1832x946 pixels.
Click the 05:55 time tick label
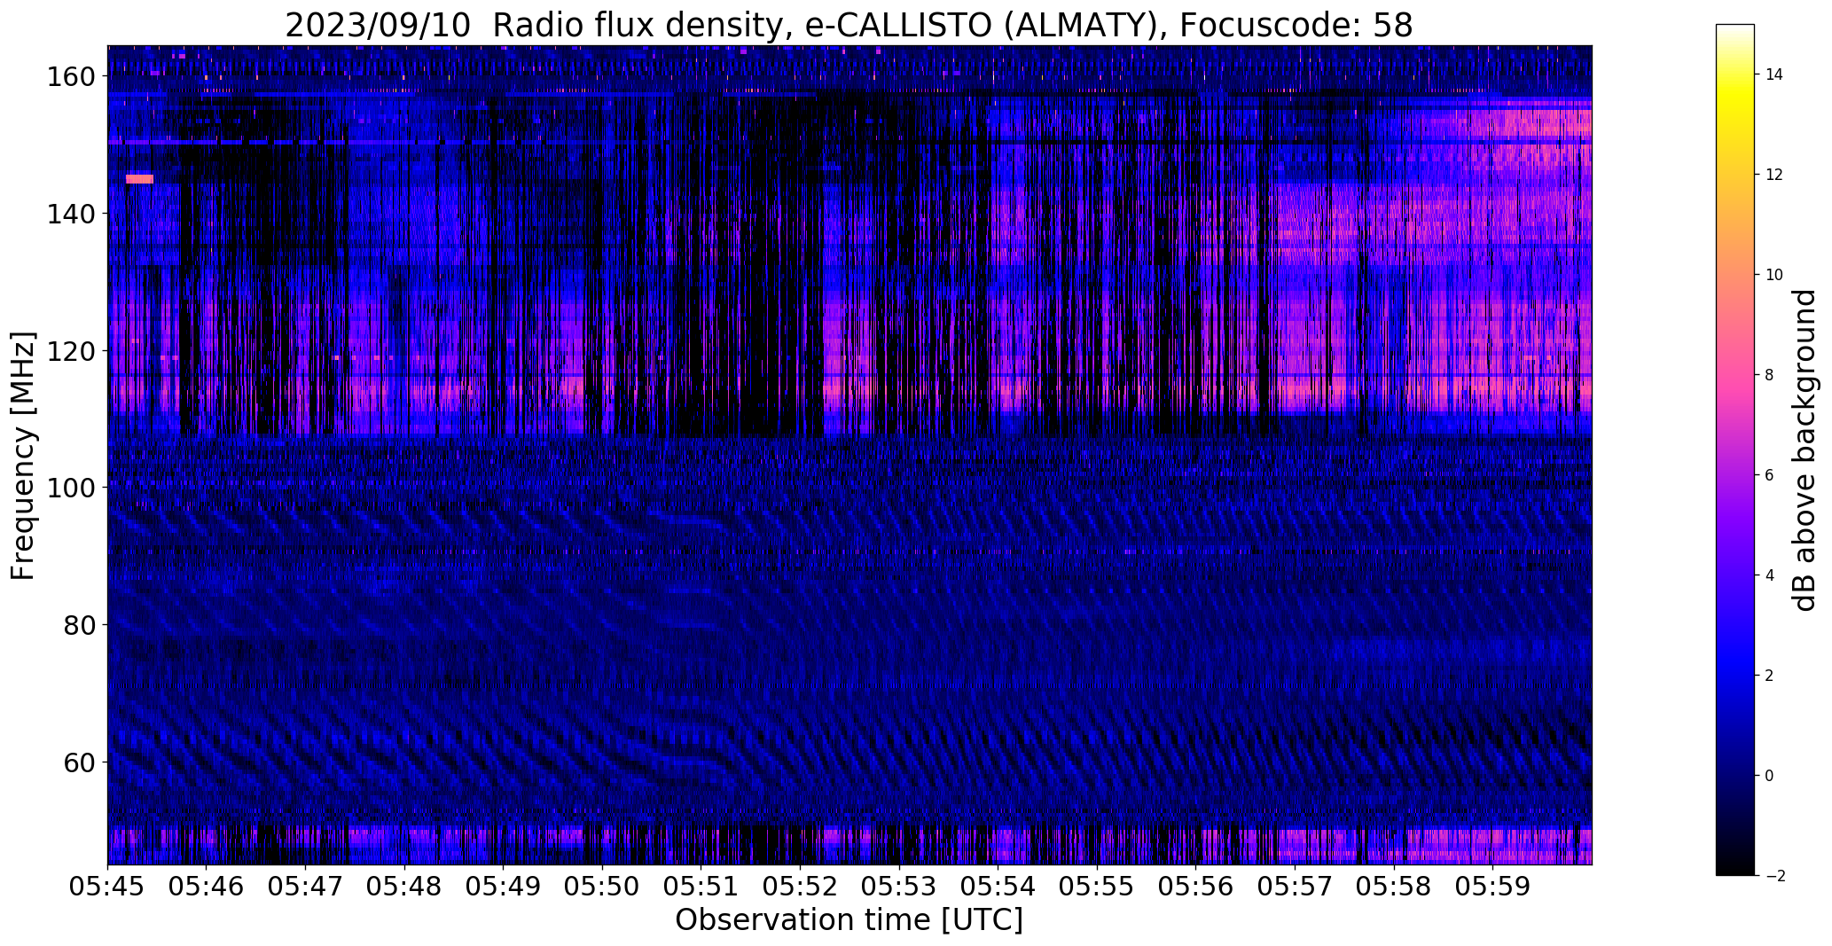(1097, 887)
